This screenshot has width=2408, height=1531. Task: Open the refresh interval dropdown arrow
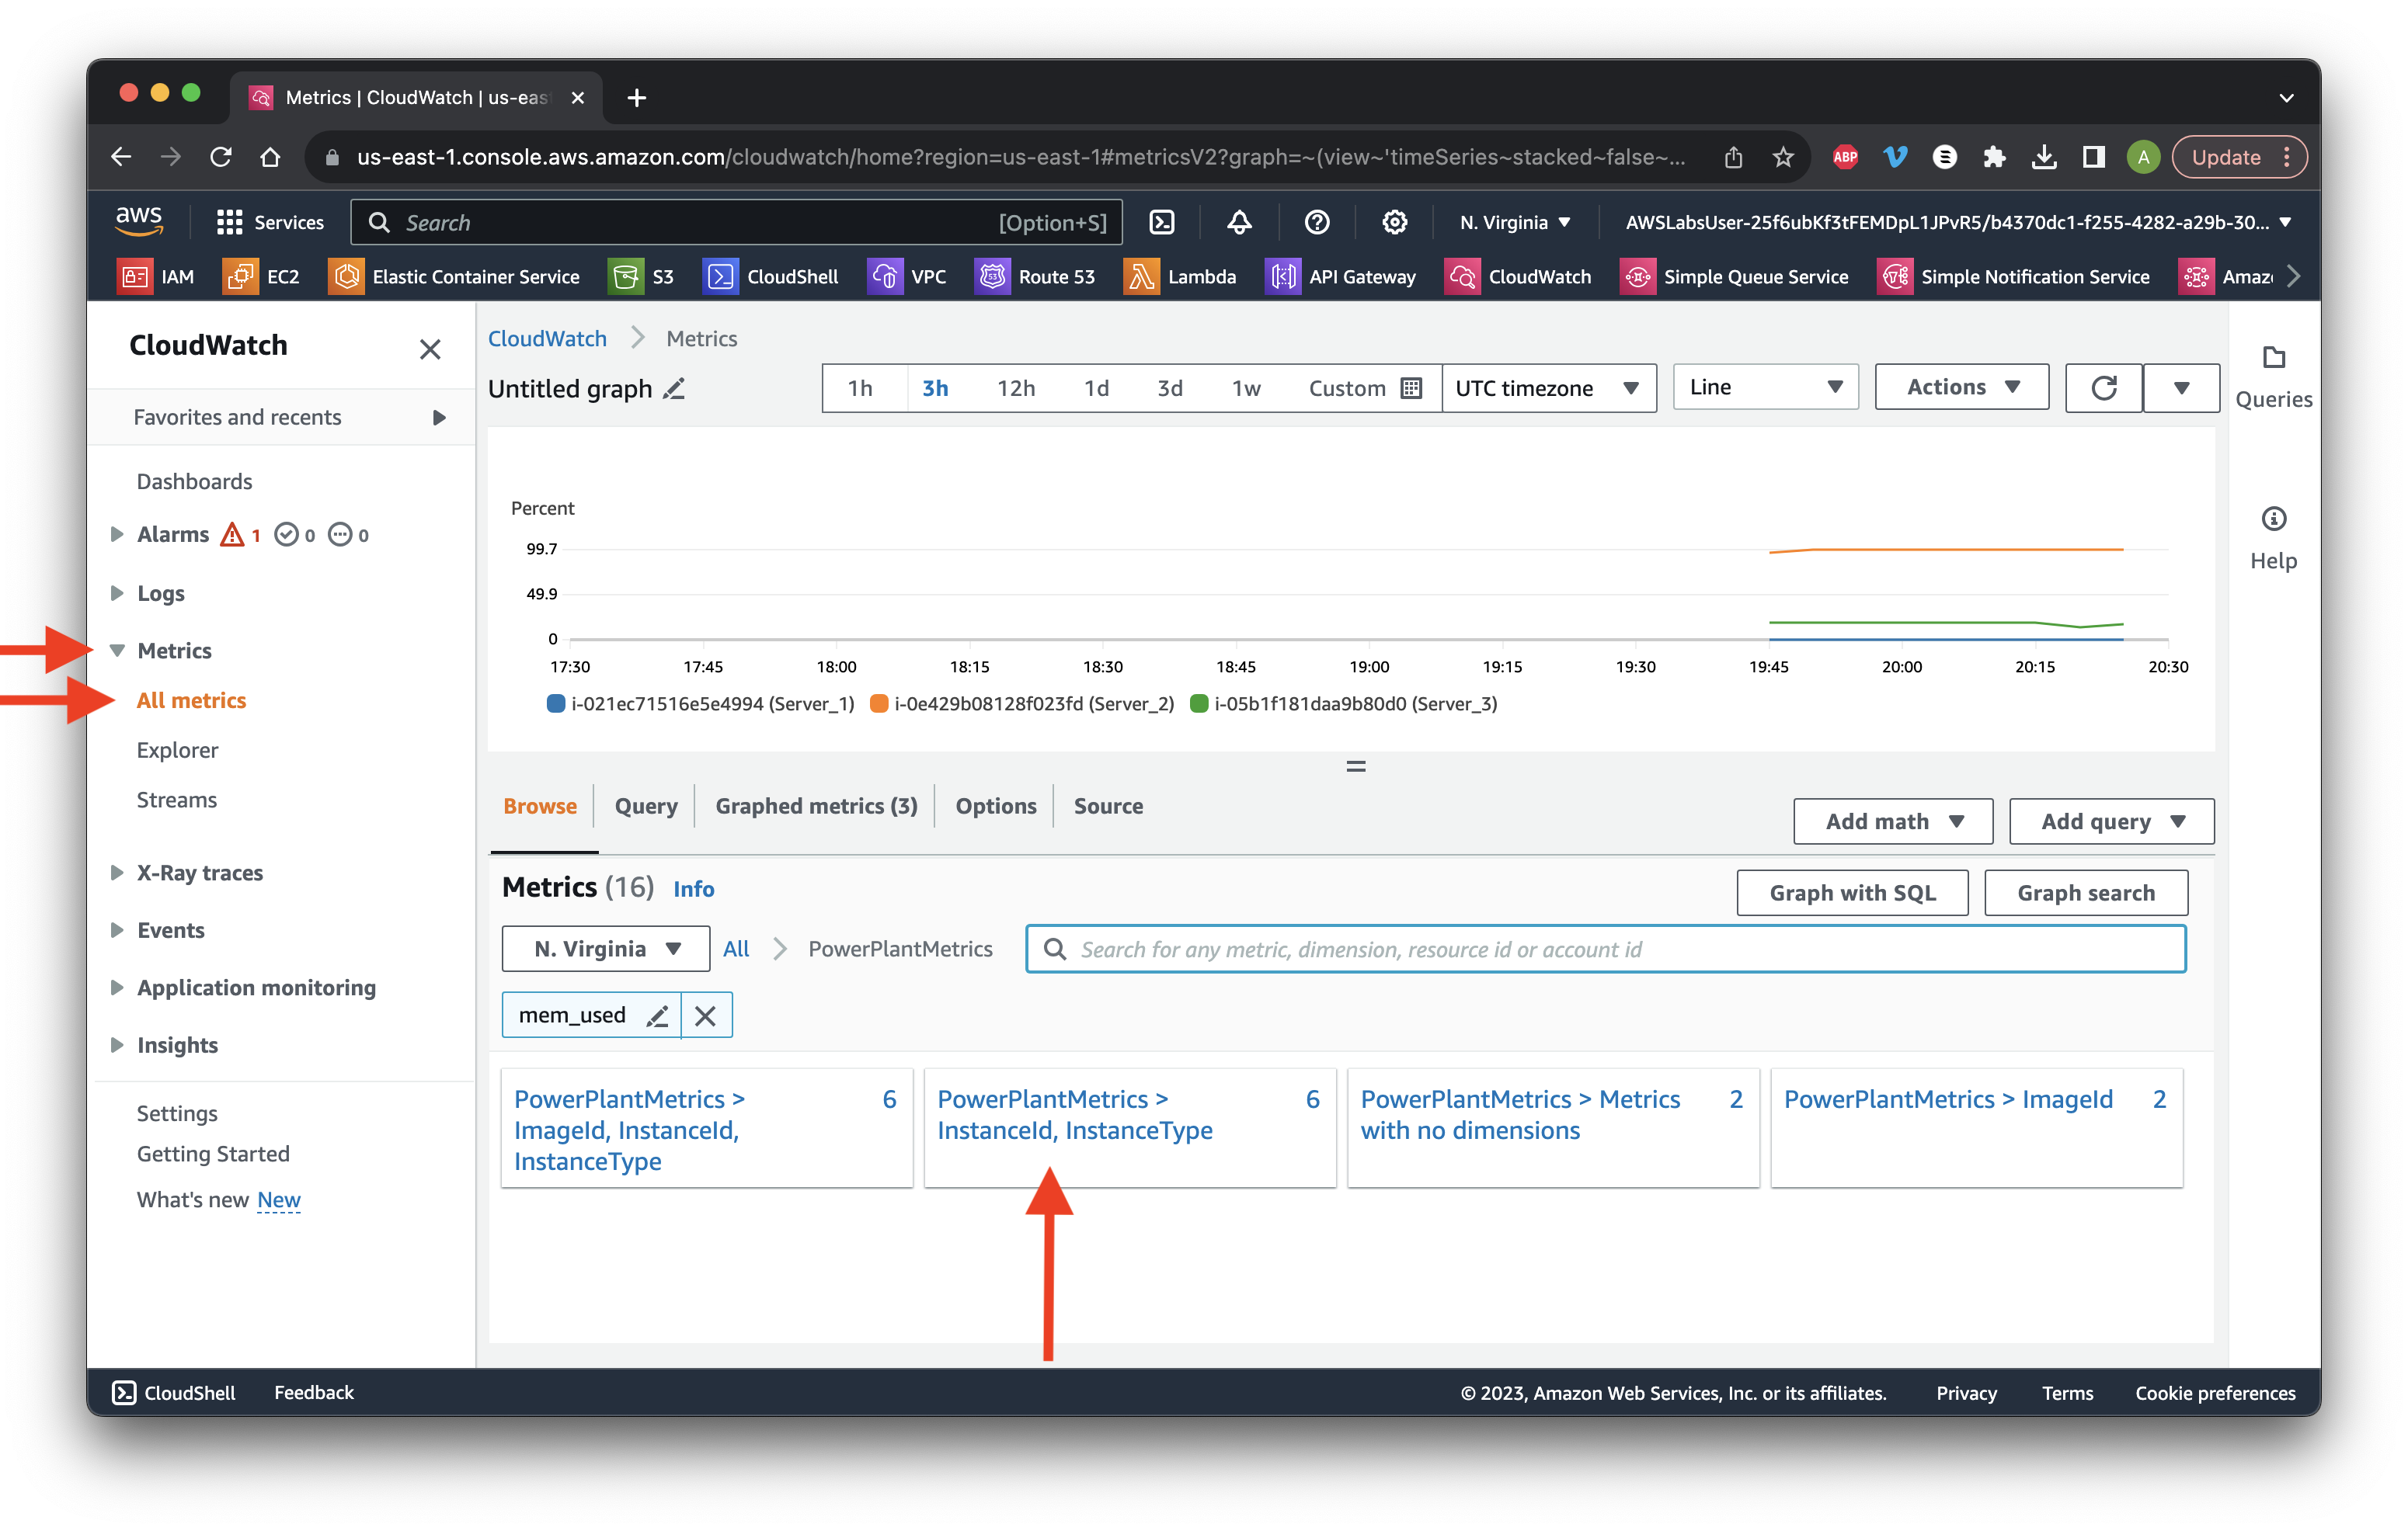[2181, 387]
